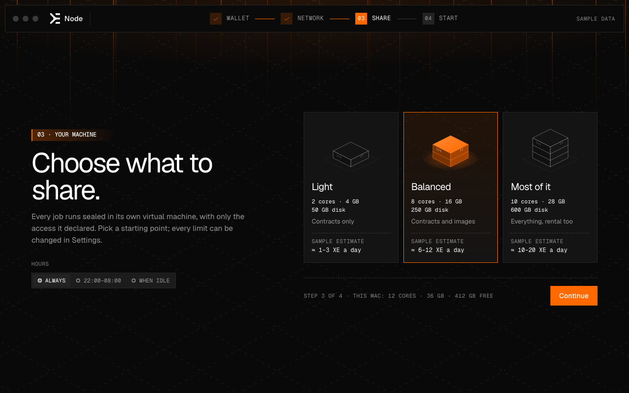Click the 04 Start step badge
This screenshot has height=393, width=629.
point(429,19)
